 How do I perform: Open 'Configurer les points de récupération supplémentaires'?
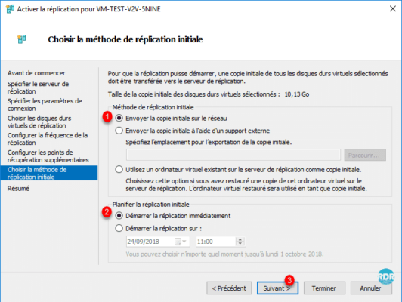click(48, 156)
